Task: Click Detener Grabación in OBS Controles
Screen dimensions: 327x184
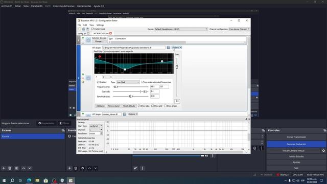Action: pos(296,144)
